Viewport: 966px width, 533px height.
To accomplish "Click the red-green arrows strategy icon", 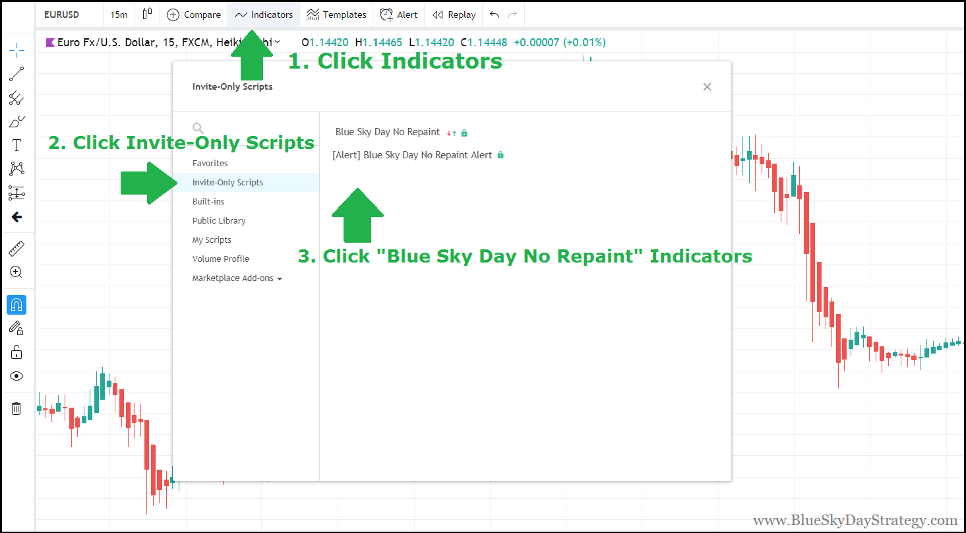I will [452, 133].
